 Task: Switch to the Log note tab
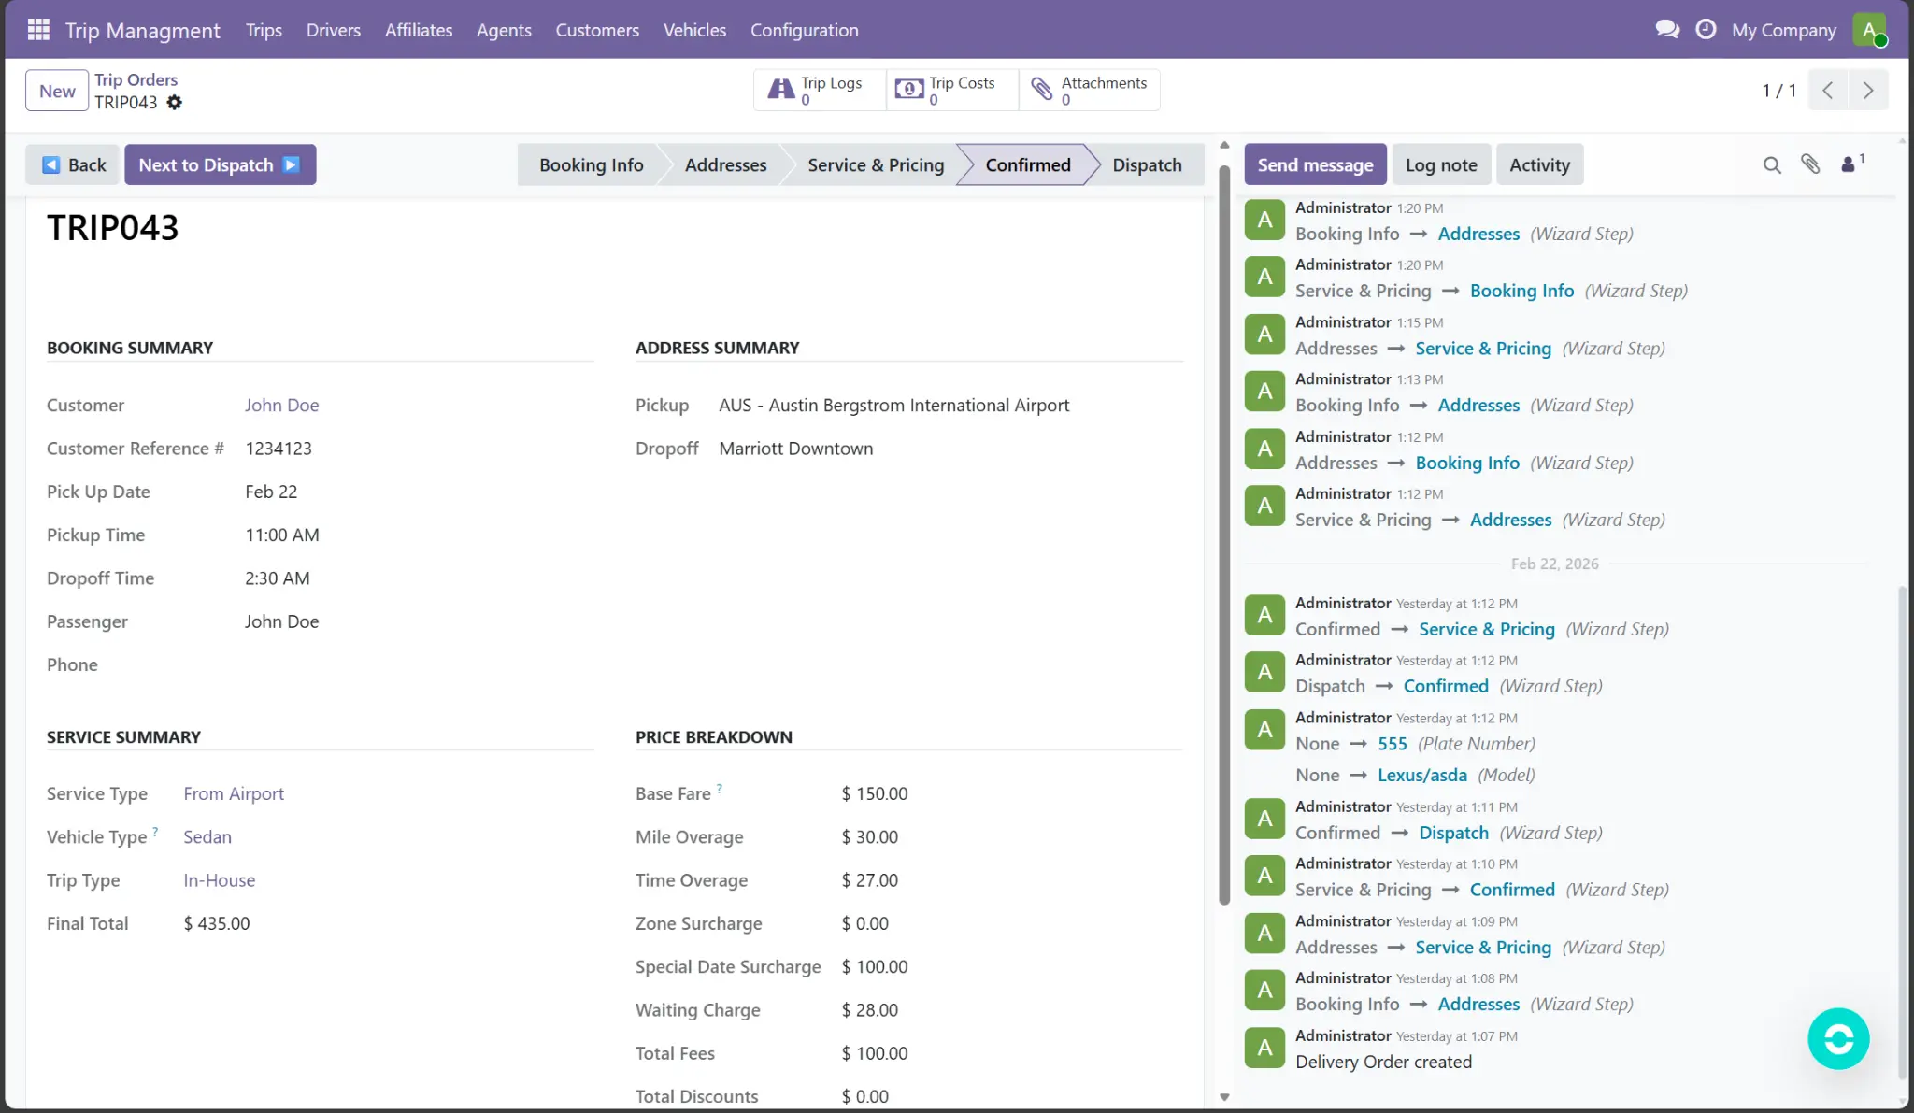(x=1441, y=165)
